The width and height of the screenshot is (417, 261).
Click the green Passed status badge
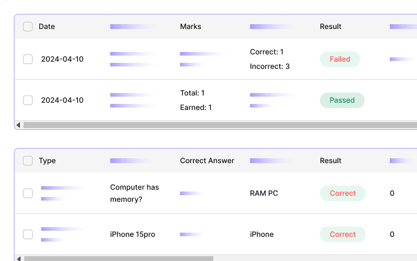[342, 100]
